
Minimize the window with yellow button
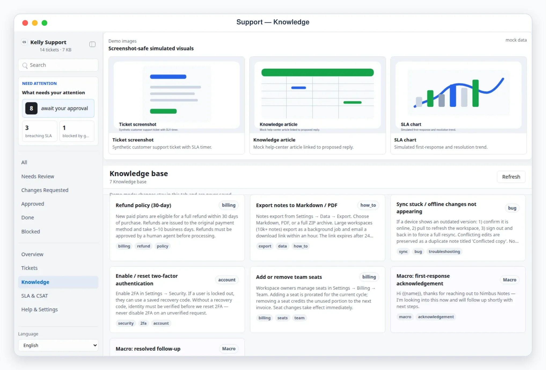coord(35,23)
